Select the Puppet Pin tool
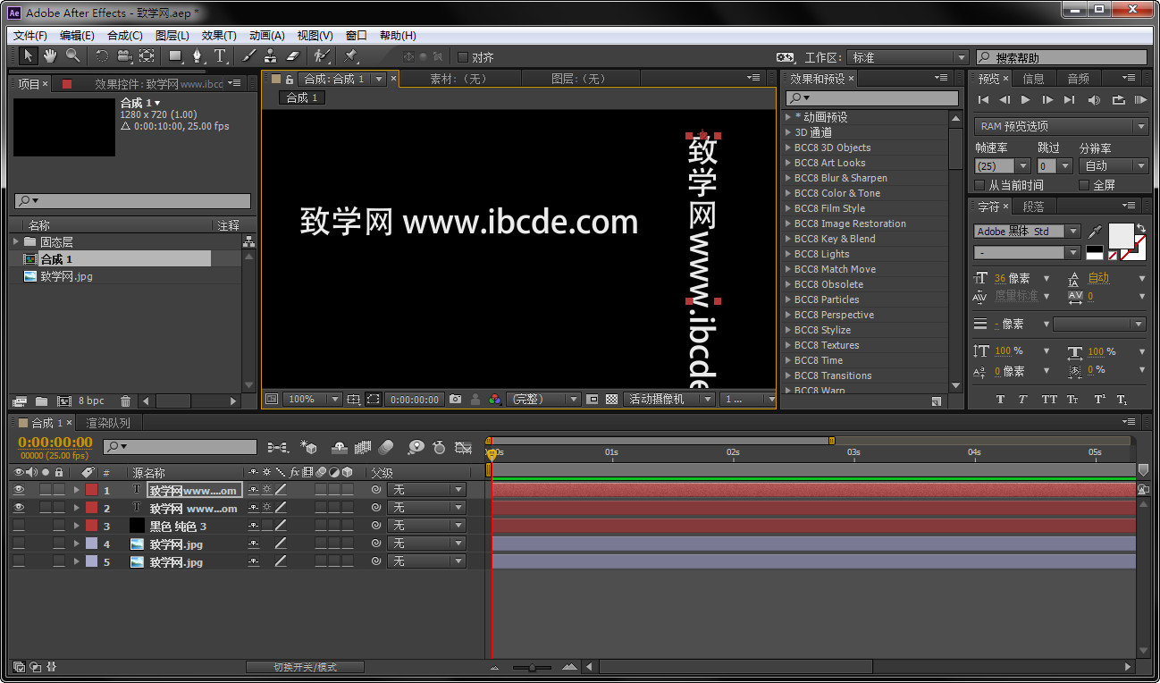This screenshot has height=683, width=1160. pyautogui.click(x=351, y=56)
